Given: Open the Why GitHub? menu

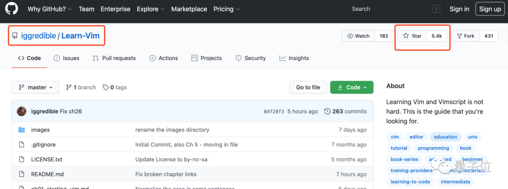Looking at the screenshot, I should (x=49, y=9).
